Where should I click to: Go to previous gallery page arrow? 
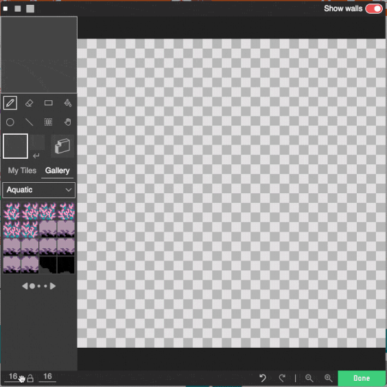[x=25, y=286]
